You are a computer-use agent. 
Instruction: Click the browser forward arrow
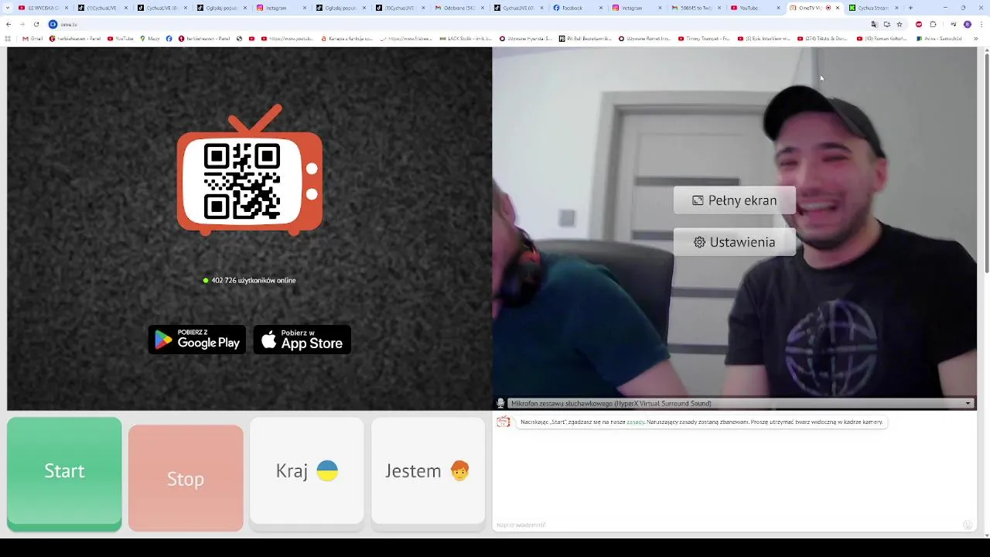(22, 24)
